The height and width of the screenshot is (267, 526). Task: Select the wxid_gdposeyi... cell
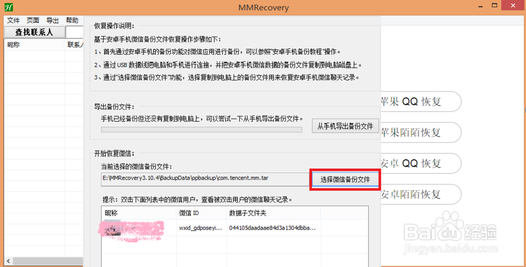pos(201,228)
